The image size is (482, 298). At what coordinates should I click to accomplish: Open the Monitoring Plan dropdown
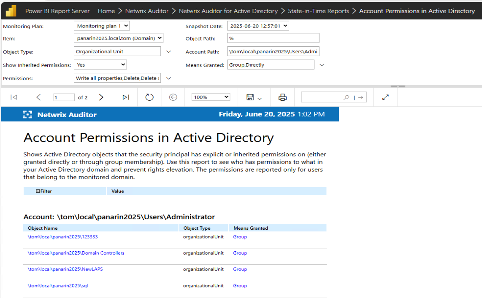102,26
